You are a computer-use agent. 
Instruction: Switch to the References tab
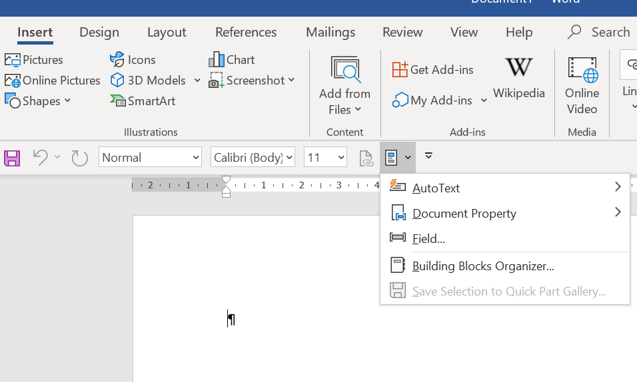(x=246, y=32)
